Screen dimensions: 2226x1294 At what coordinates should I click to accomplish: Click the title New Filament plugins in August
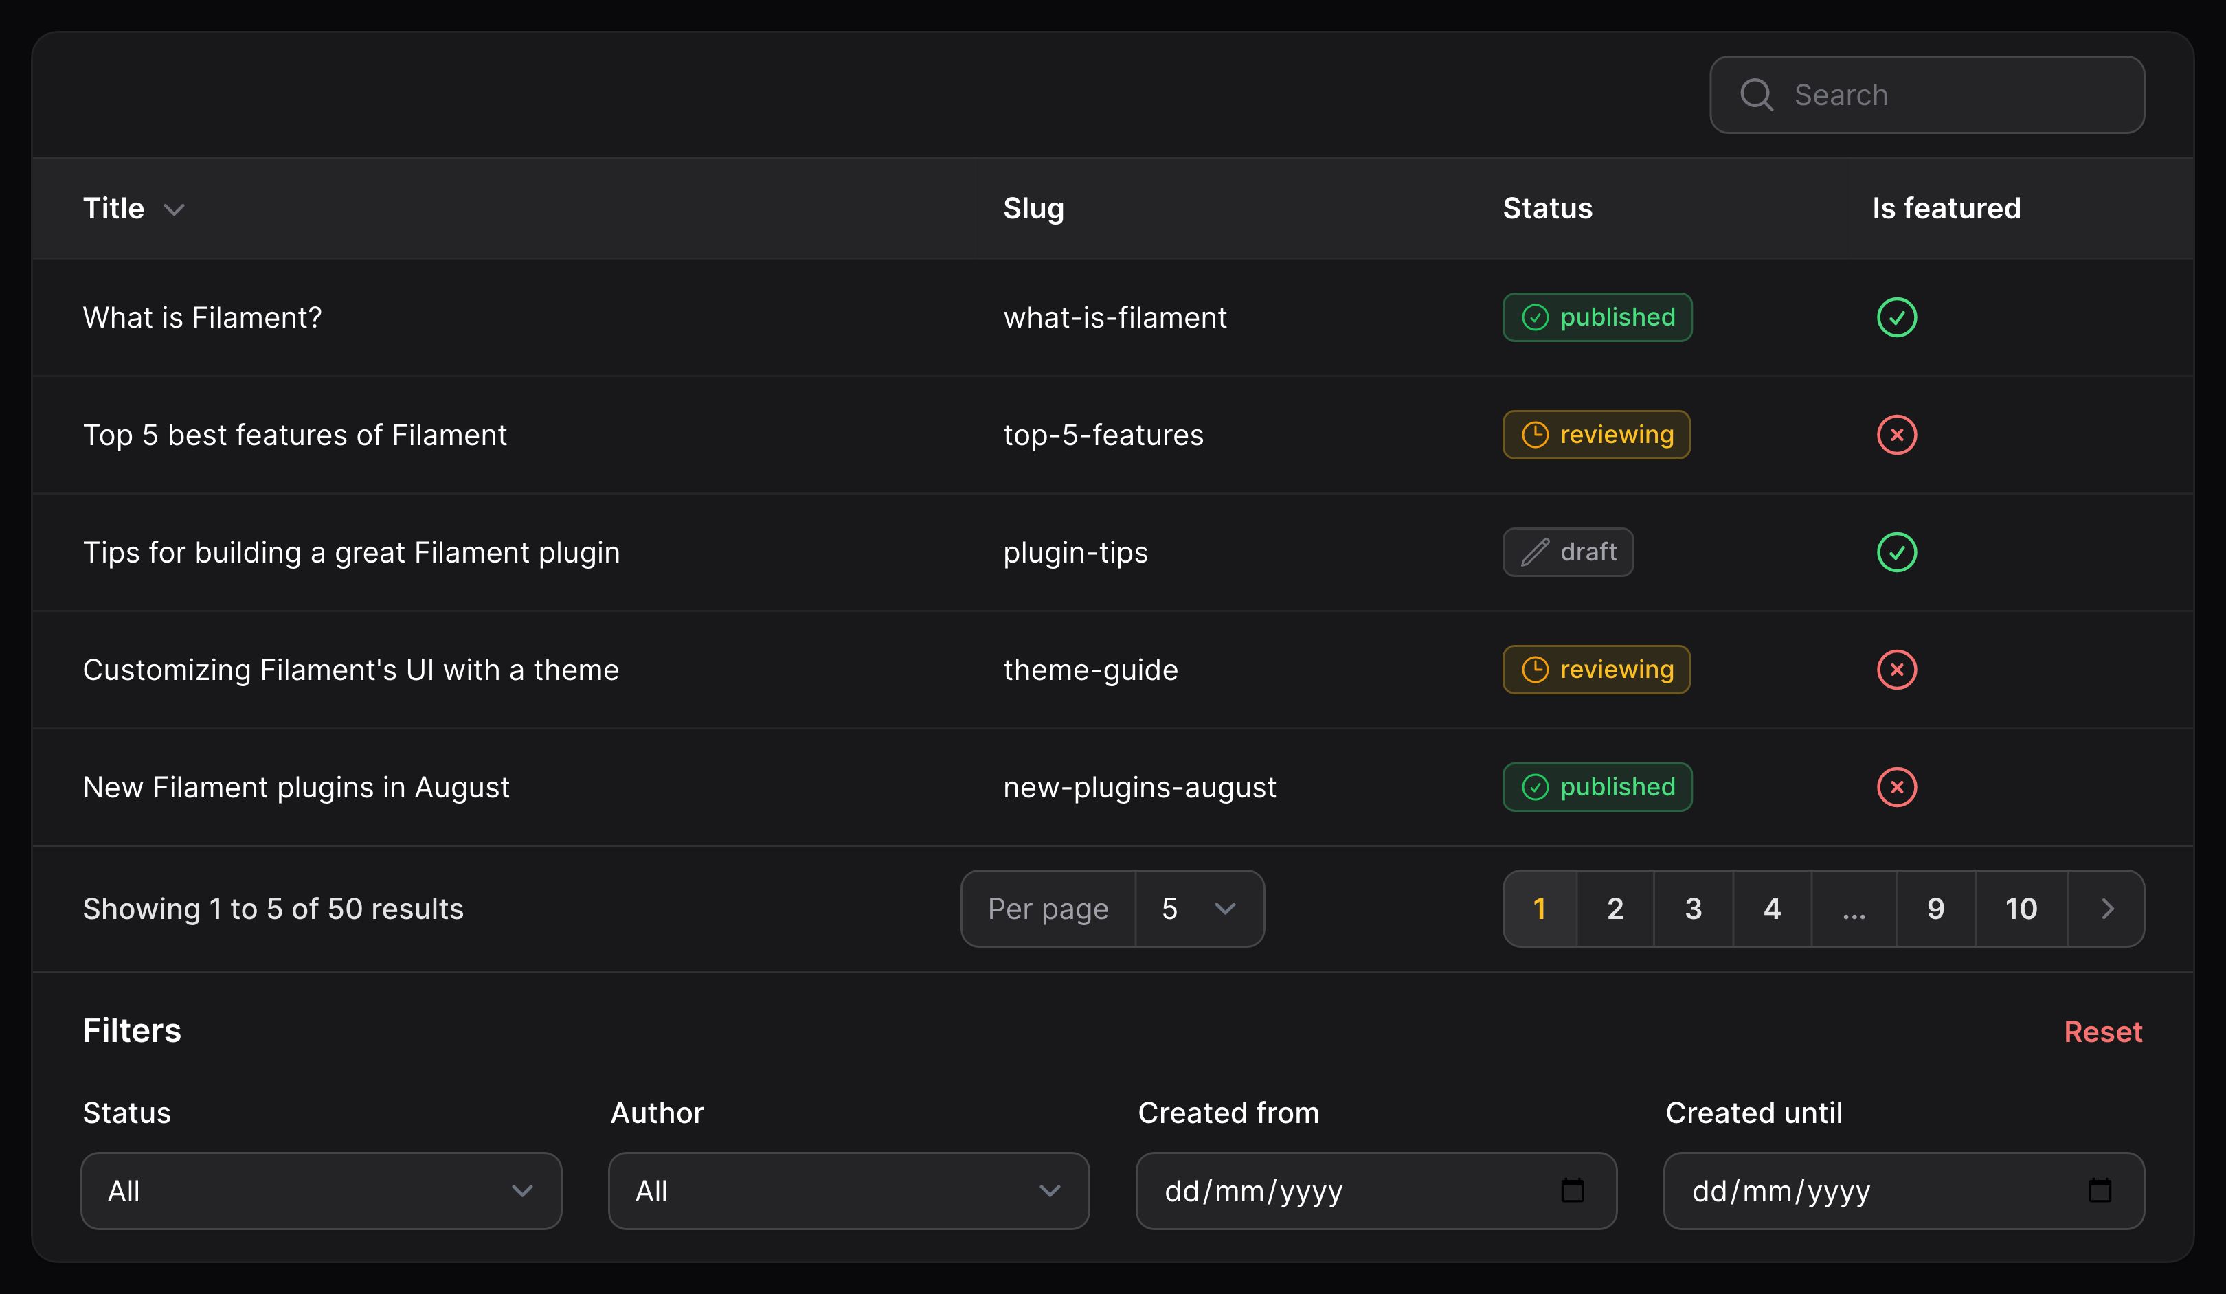pos(296,787)
